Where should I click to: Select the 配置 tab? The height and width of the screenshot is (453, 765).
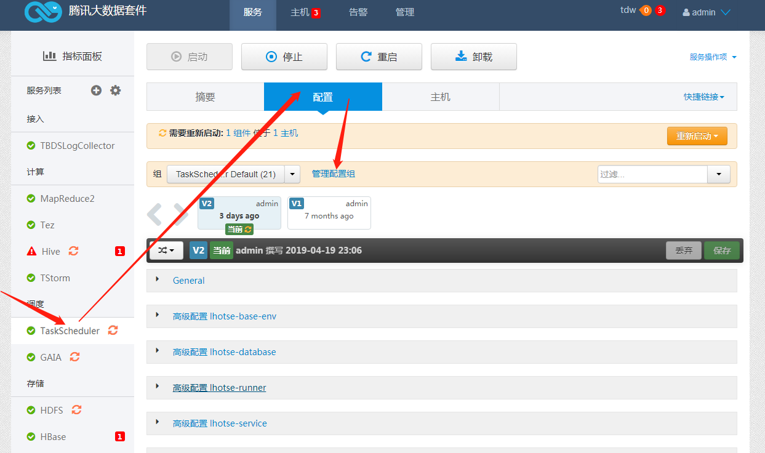click(323, 97)
